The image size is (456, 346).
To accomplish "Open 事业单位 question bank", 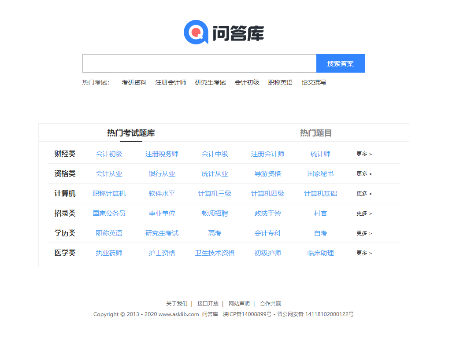I will (x=162, y=213).
